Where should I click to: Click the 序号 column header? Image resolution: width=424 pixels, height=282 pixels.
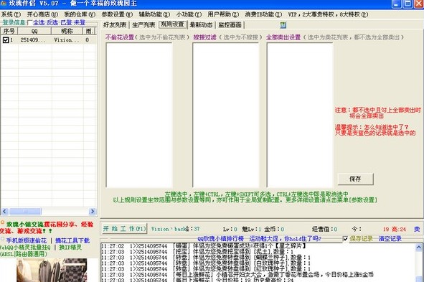point(9,31)
